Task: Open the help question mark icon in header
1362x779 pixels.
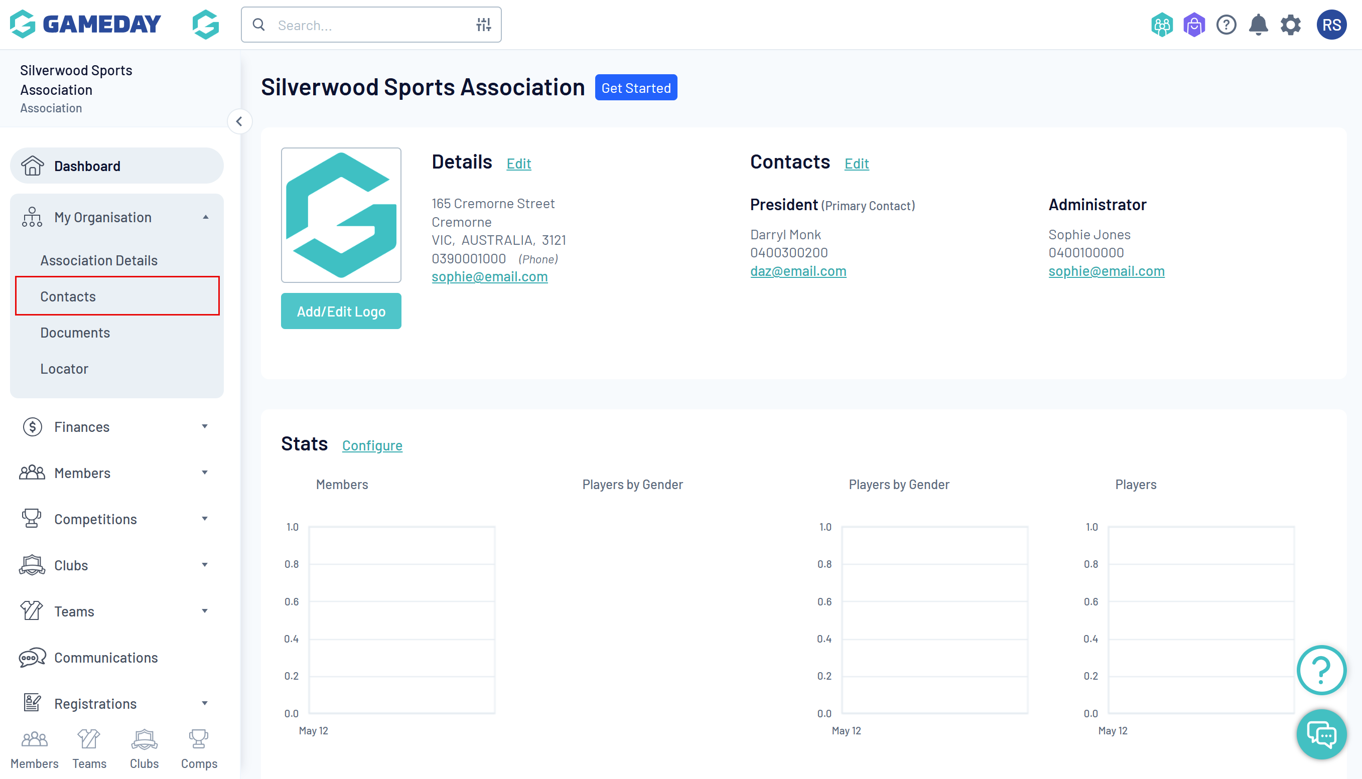Action: point(1226,25)
